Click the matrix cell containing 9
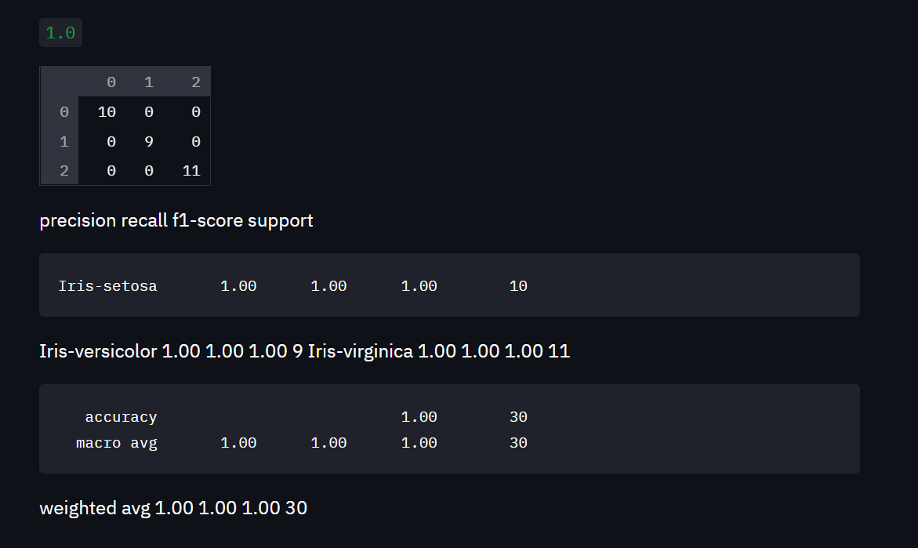The image size is (918, 548). pos(149,142)
